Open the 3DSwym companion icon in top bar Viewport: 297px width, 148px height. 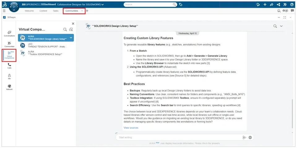[285, 5]
